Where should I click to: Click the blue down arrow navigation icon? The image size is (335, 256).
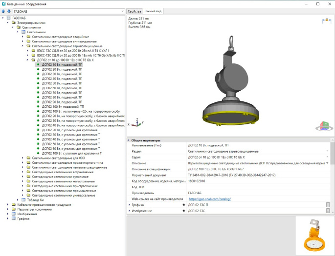pyautogui.click(x=9, y=11)
